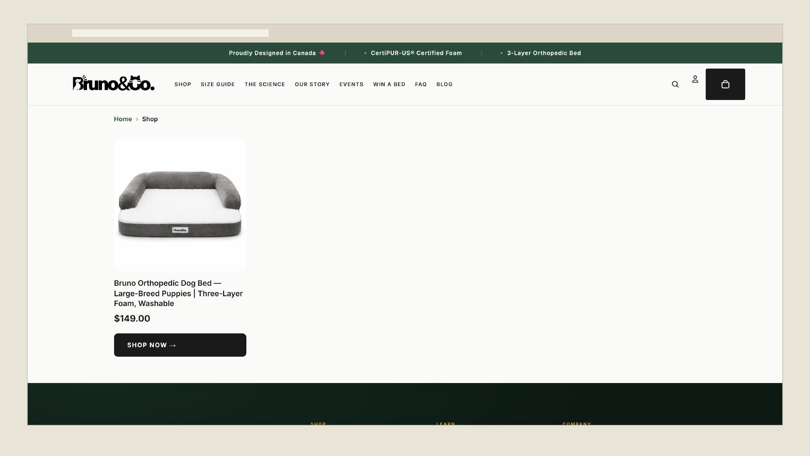The height and width of the screenshot is (456, 810).
Task: Go to SIZE GUIDE page
Action: tap(218, 84)
